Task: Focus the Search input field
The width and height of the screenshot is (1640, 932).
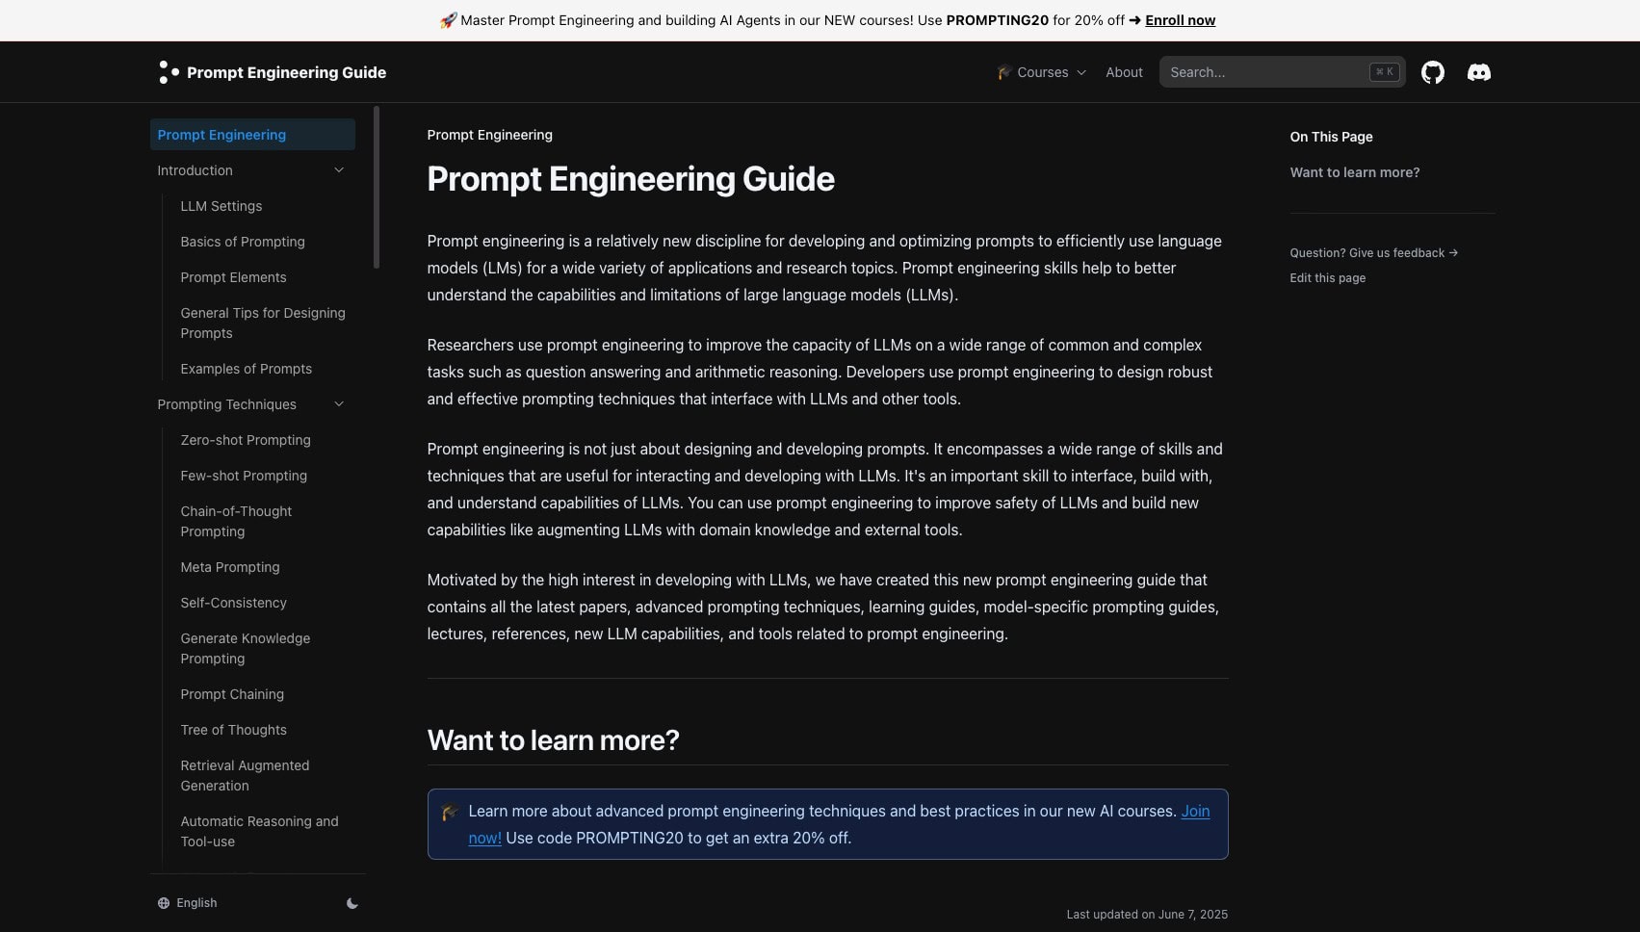Action: 1282,72
